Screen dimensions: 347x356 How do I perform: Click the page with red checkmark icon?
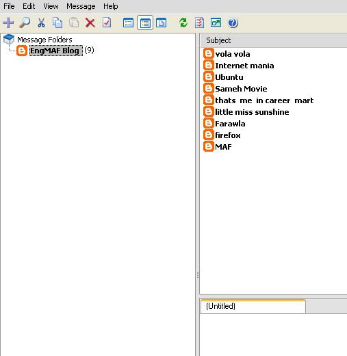[107, 23]
